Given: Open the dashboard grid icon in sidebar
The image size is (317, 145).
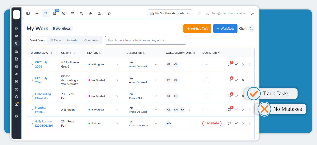Looking at the screenshot, I should point(17,28).
